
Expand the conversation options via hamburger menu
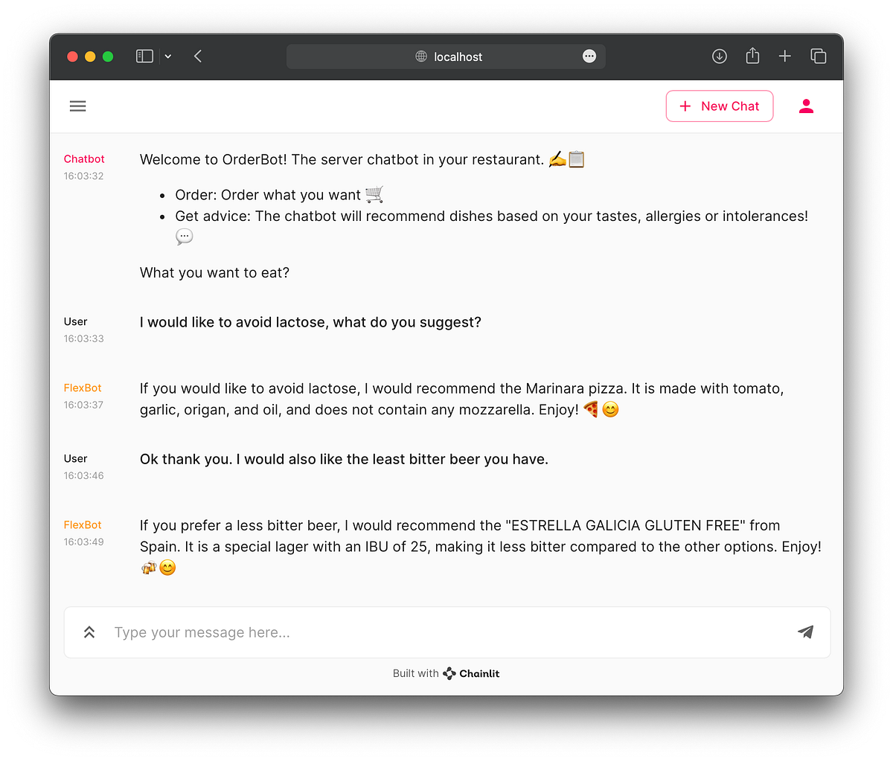coord(77,106)
